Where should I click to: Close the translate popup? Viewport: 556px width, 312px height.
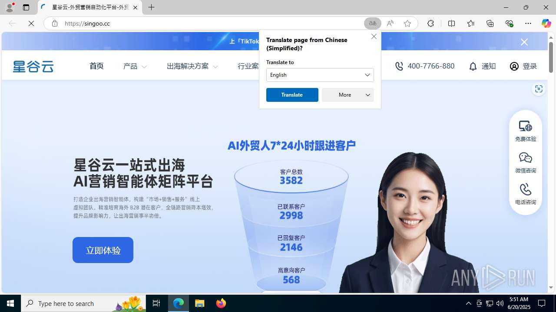(x=374, y=36)
